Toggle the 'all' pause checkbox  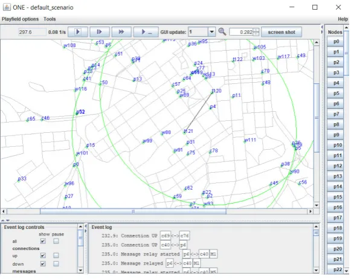56,241
